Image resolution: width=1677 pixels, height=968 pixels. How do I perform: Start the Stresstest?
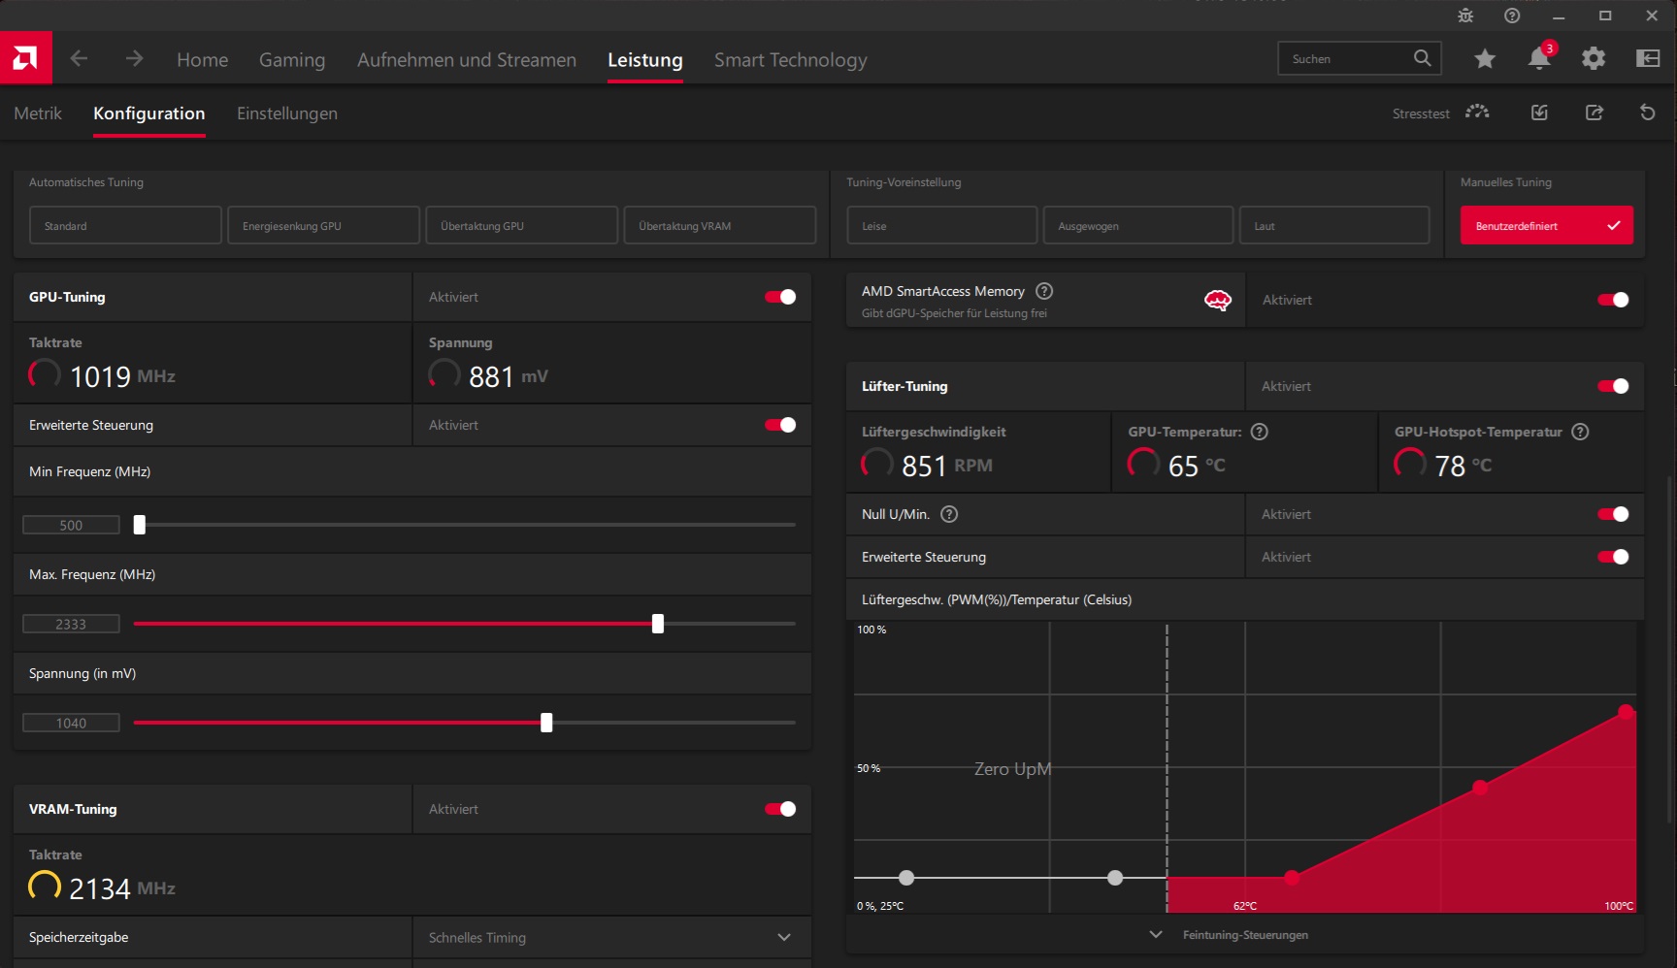(x=1440, y=113)
